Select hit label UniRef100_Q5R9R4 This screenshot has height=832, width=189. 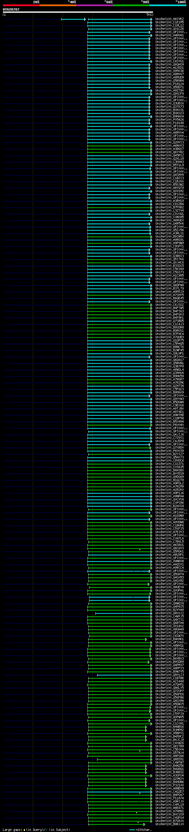pos(170,81)
